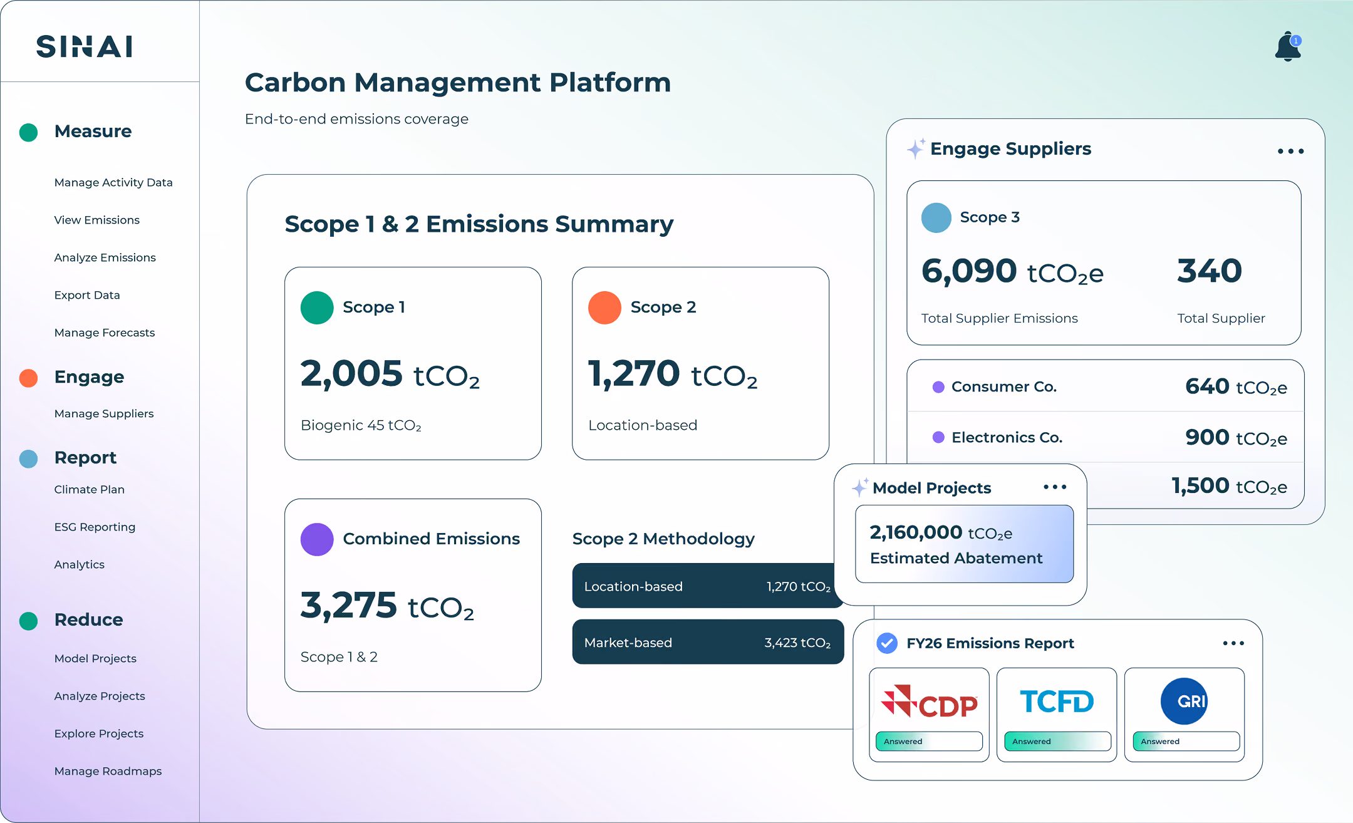Click the 6,090 tCO₂e total supplier emissions
Screen dimensions: 1353x823
click(x=1012, y=272)
